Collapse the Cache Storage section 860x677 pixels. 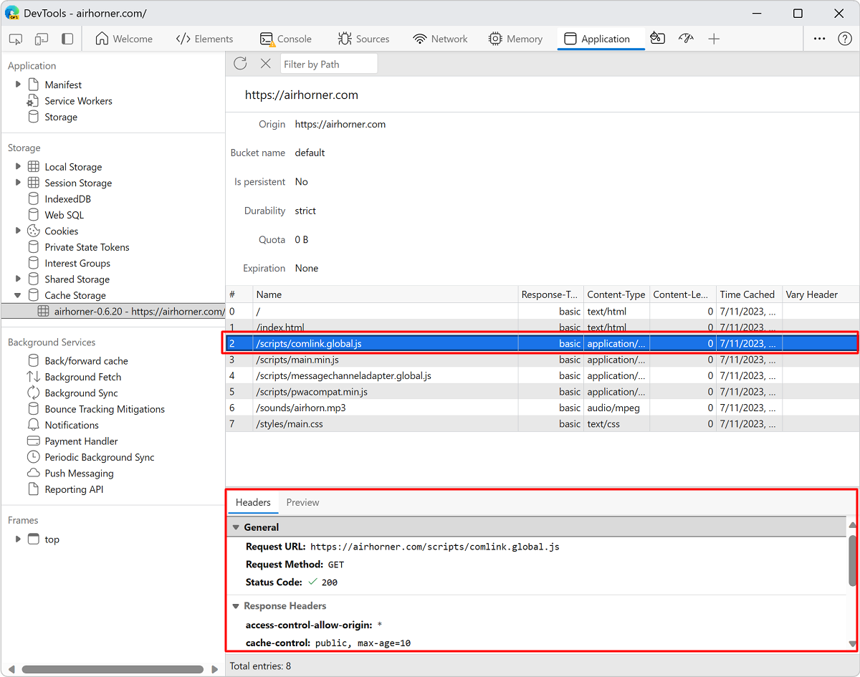[18, 294]
